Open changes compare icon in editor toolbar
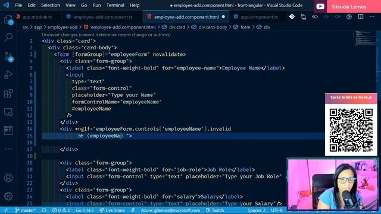The height and width of the screenshot is (214, 381). [304, 17]
